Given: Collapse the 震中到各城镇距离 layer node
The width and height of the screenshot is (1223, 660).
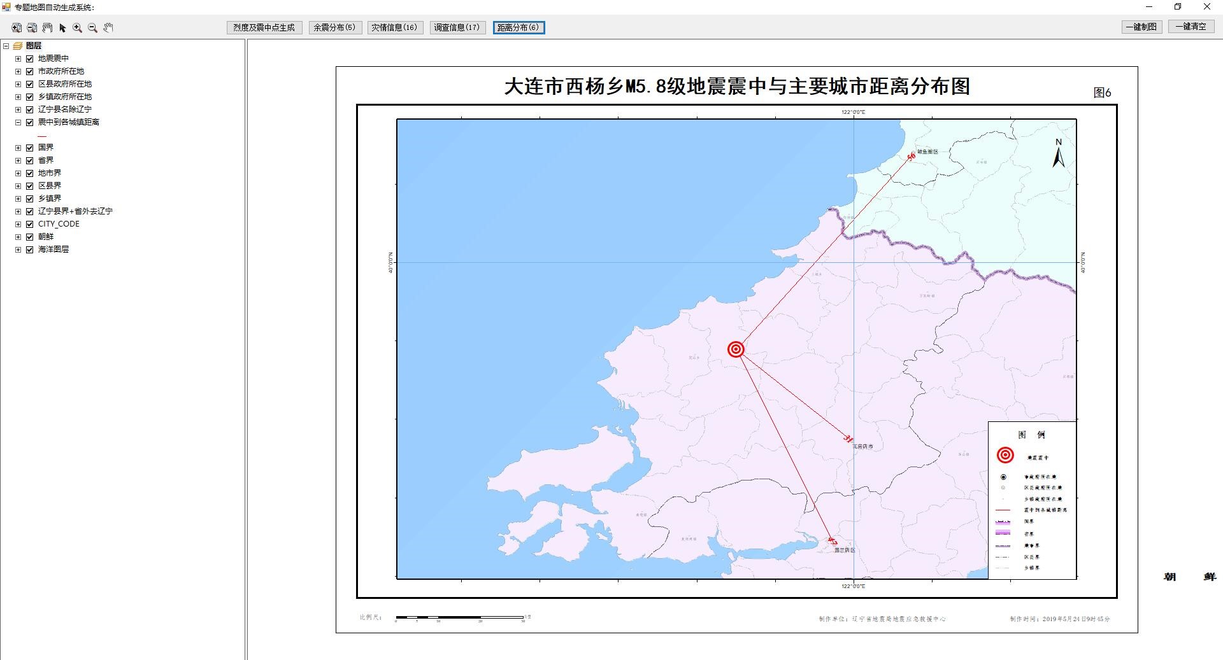Looking at the screenshot, I should pyautogui.click(x=18, y=122).
